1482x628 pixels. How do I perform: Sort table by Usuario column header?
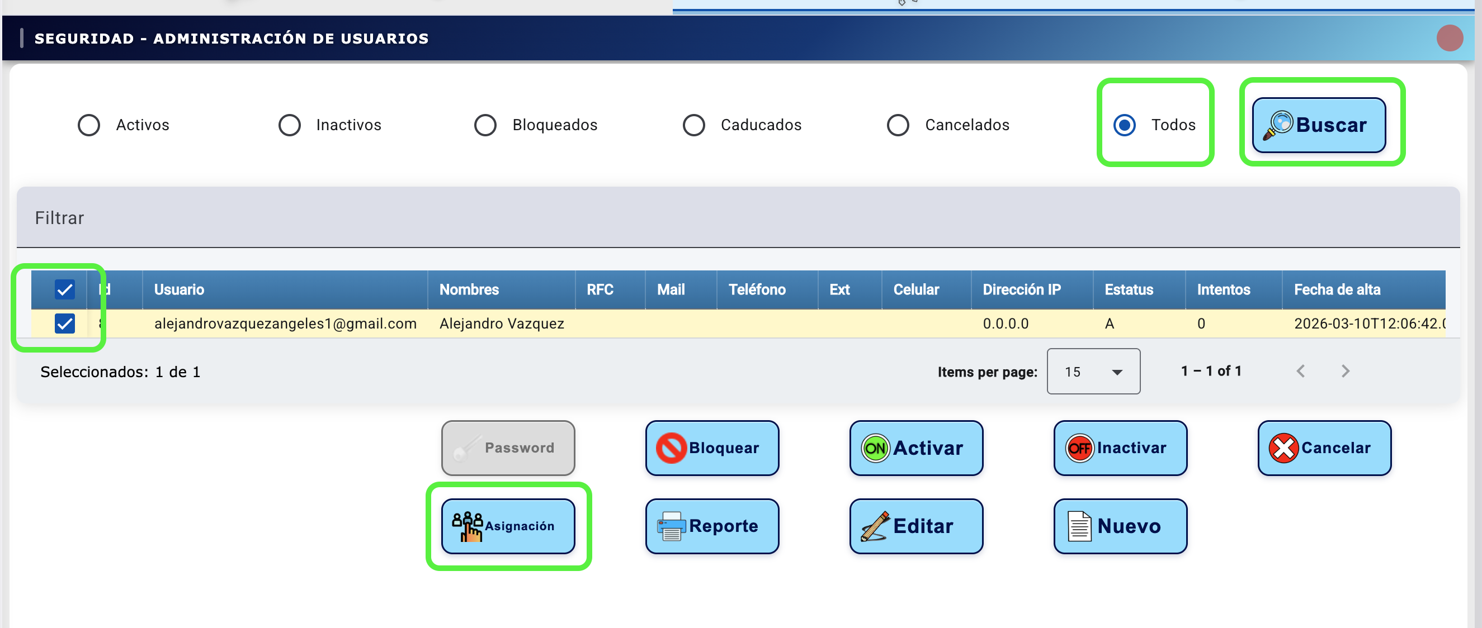[x=179, y=289]
